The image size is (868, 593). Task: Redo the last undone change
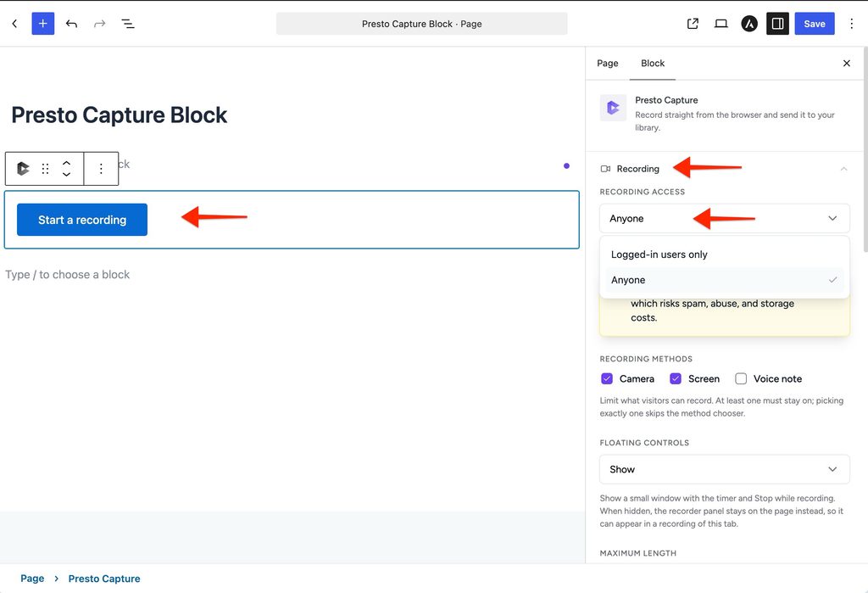100,23
